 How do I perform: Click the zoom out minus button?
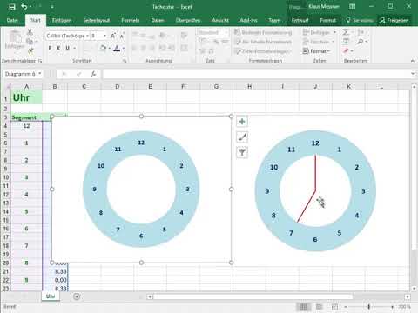(x=346, y=307)
